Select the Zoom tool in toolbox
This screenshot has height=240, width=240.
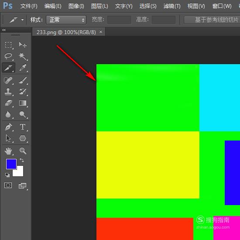[23, 151]
